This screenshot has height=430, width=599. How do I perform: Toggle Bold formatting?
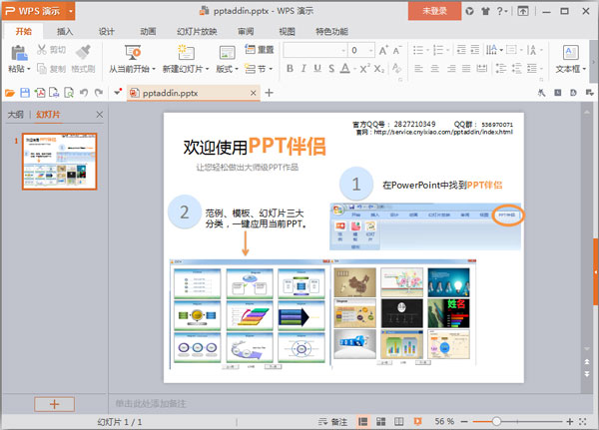tap(290, 69)
